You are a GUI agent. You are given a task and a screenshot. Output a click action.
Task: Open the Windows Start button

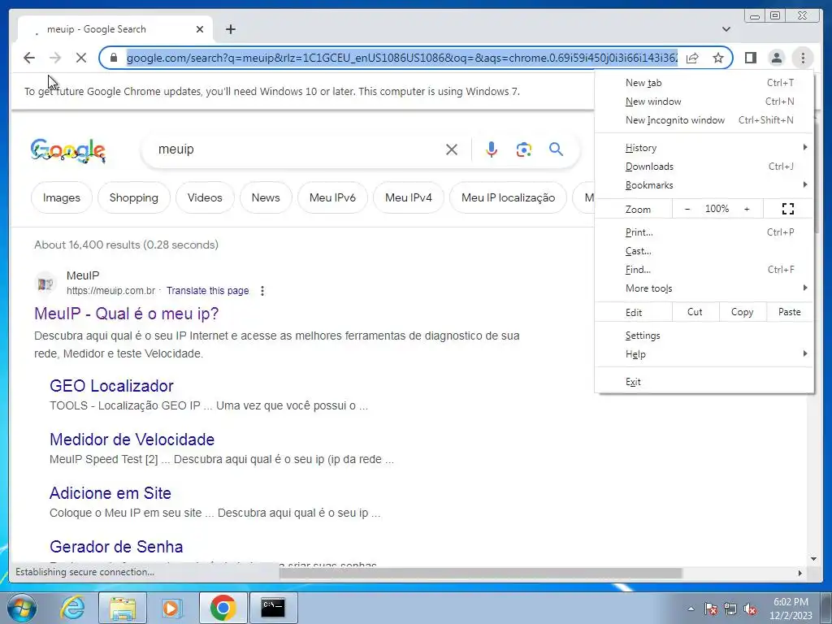coord(21,608)
